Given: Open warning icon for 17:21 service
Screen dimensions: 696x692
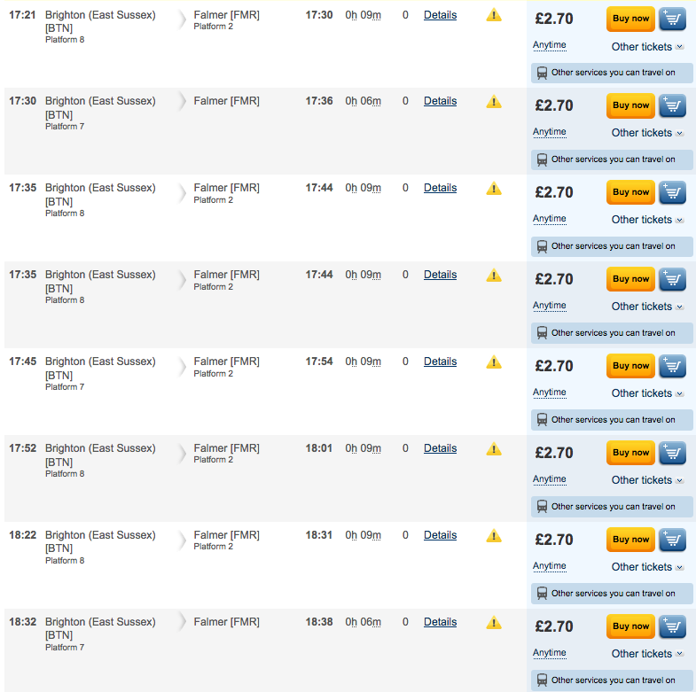Looking at the screenshot, I should coord(494,16).
